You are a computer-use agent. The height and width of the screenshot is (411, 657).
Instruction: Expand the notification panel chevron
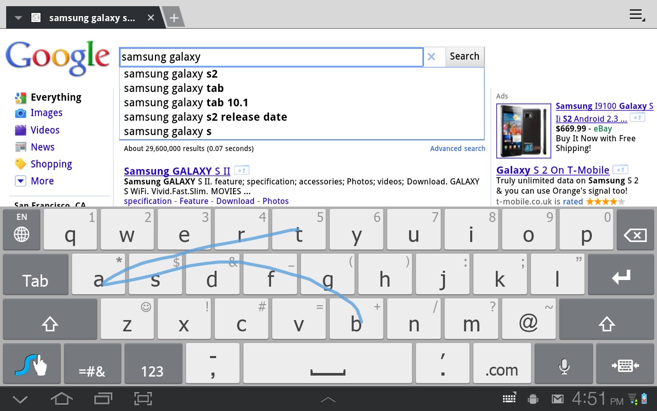[328, 399]
